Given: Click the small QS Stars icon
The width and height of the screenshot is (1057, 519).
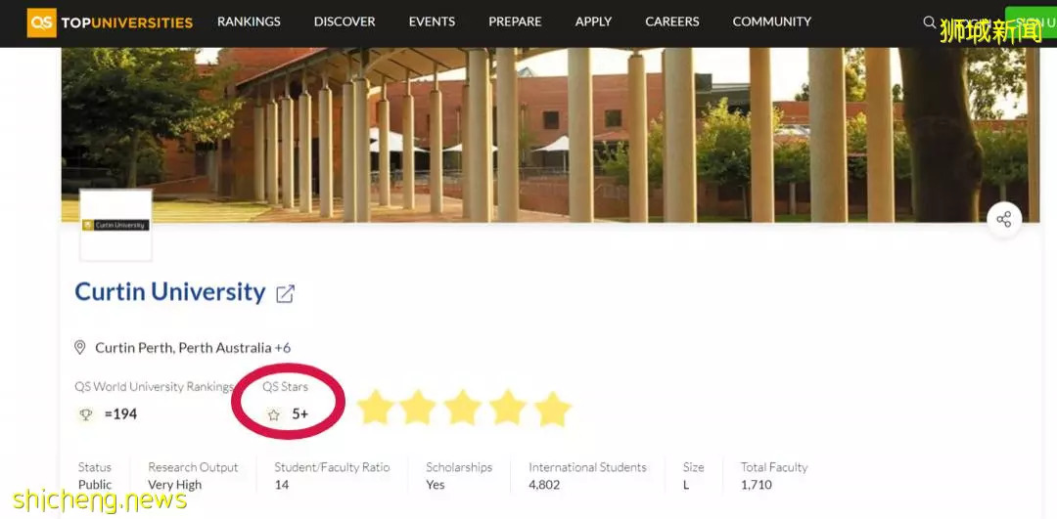Looking at the screenshot, I should pyautogui.click(x=273, y=414).
